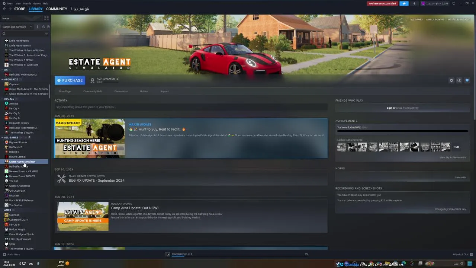Open the View menu
Screen dimensions: 476x268
[x=18, y=3]
